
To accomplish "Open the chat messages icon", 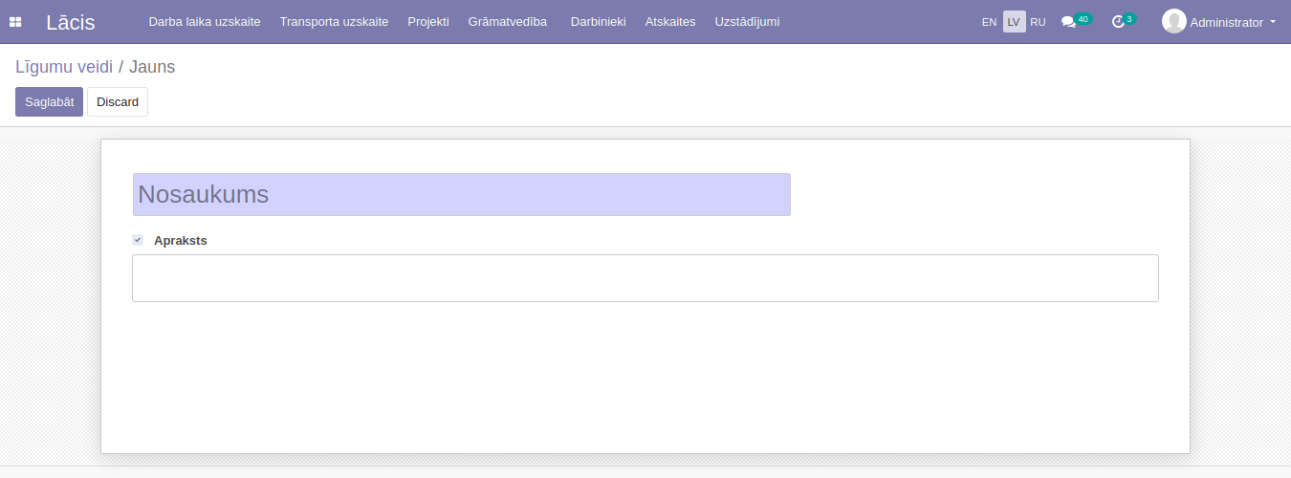I will coord(1068,22).
